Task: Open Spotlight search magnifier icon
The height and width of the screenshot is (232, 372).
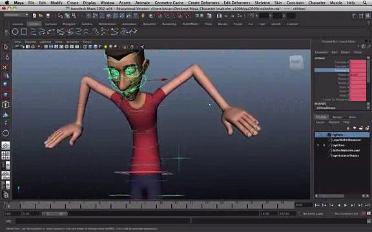Action: click(x=365, y=3)
